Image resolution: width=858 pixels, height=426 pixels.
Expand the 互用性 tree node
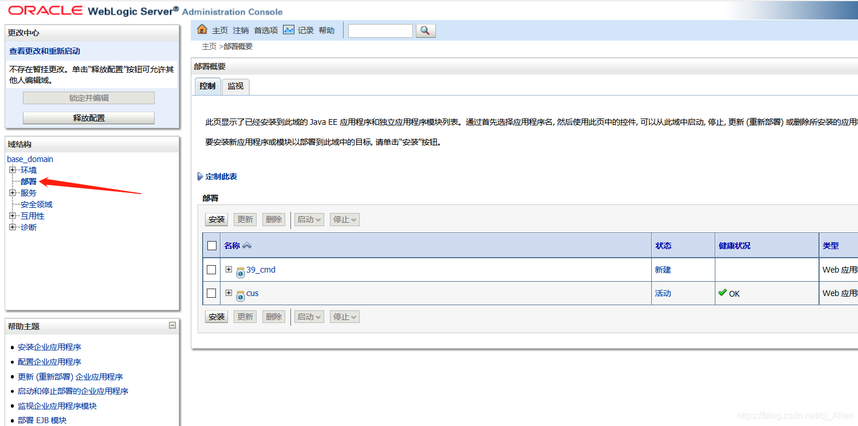[x=13, y=216]
